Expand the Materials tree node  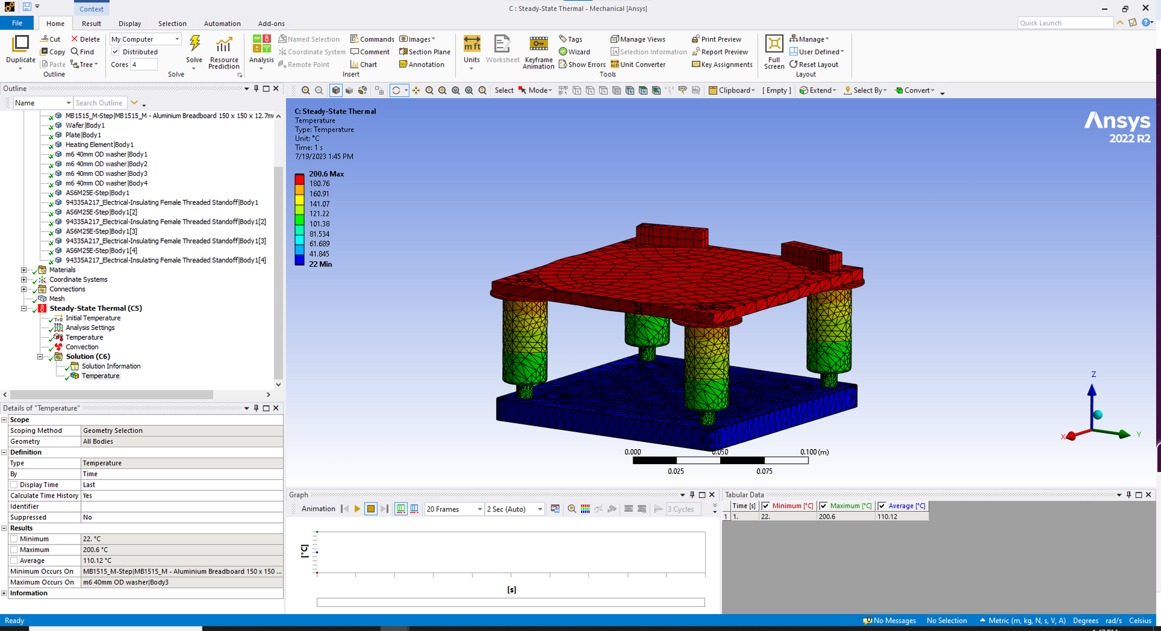(x=24, y=270)
